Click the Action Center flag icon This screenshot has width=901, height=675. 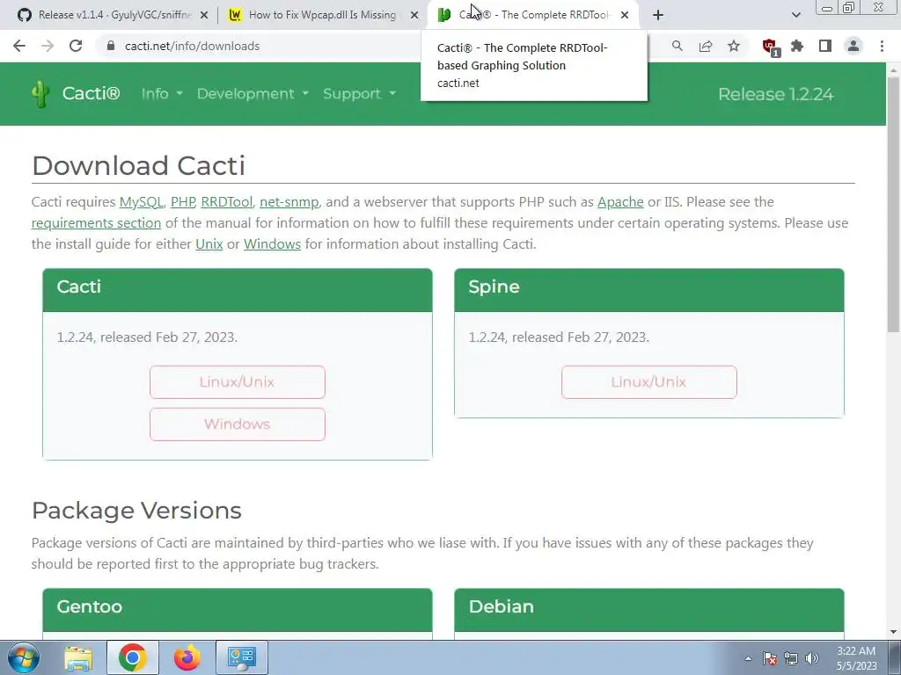click(770, 658)
